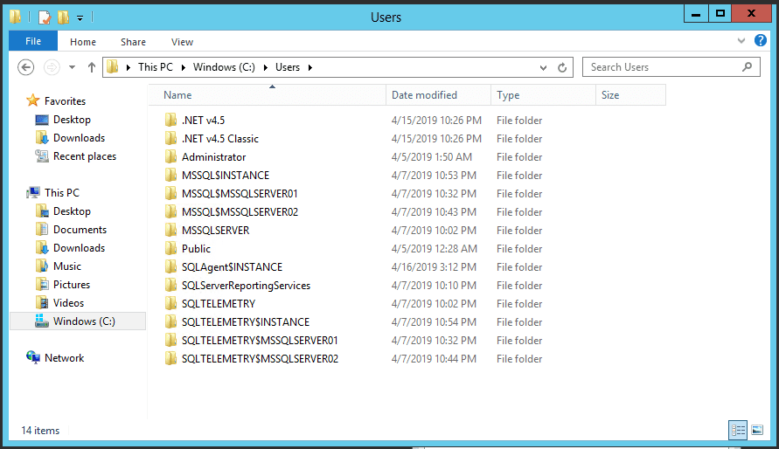Click the Network icon in sidebar
The width and height of the screenshot is (779, 449).
[x=34, y=358]
